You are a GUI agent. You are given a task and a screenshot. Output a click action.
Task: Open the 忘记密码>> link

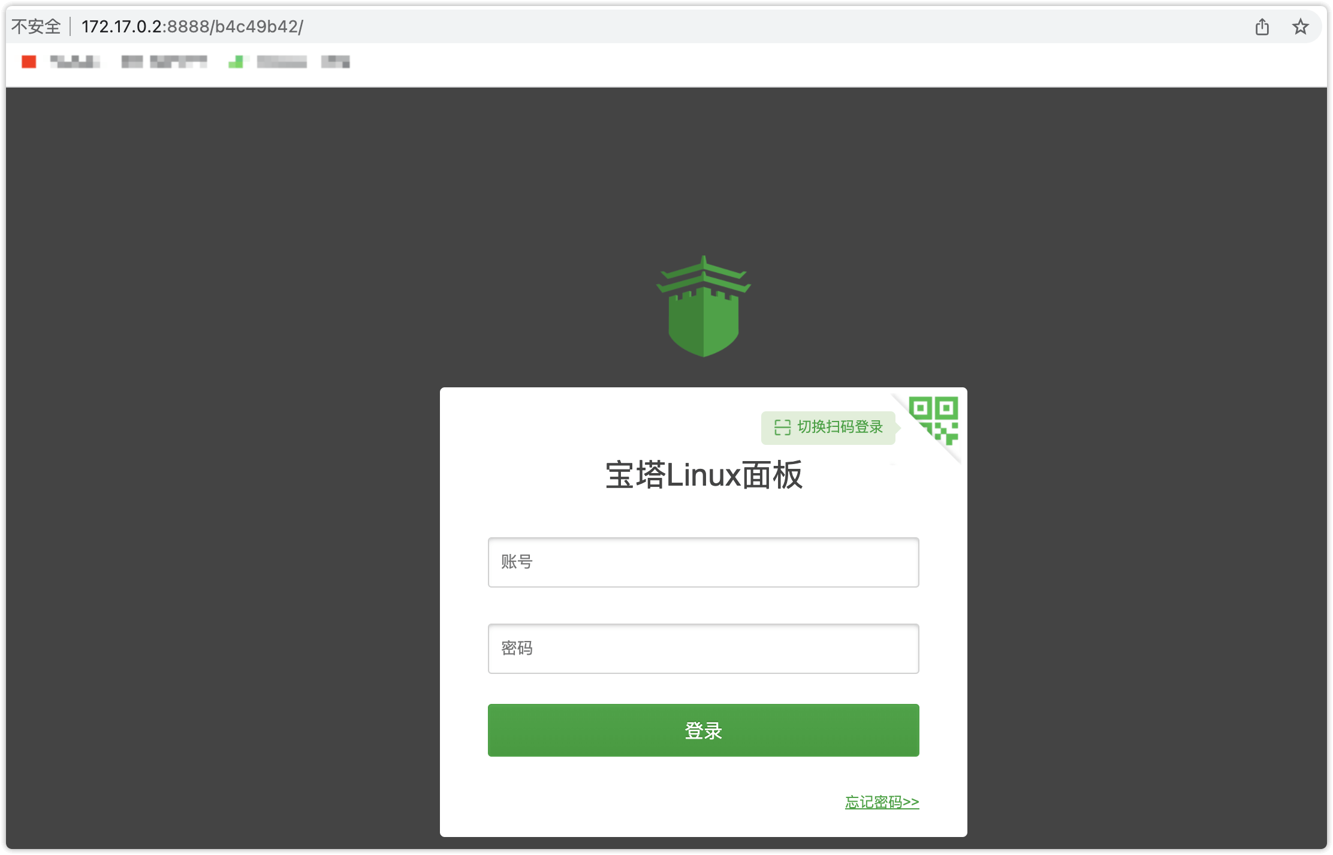coord(882,802)
